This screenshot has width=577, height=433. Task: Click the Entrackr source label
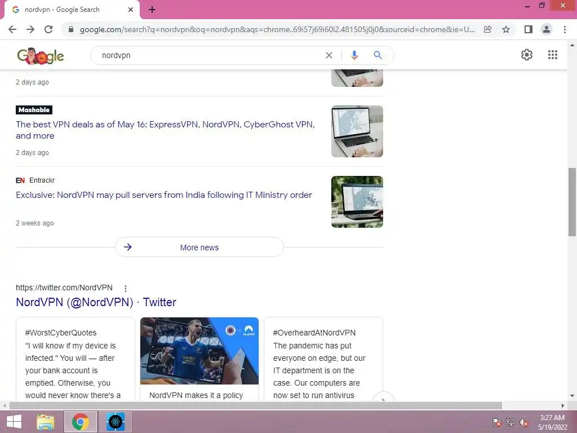(x=35, y=180)
